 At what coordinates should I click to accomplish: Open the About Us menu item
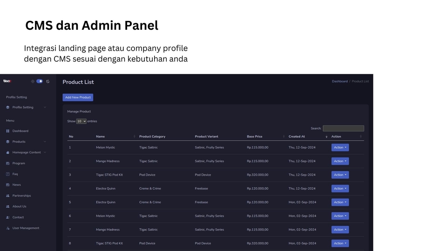point(19,206)
